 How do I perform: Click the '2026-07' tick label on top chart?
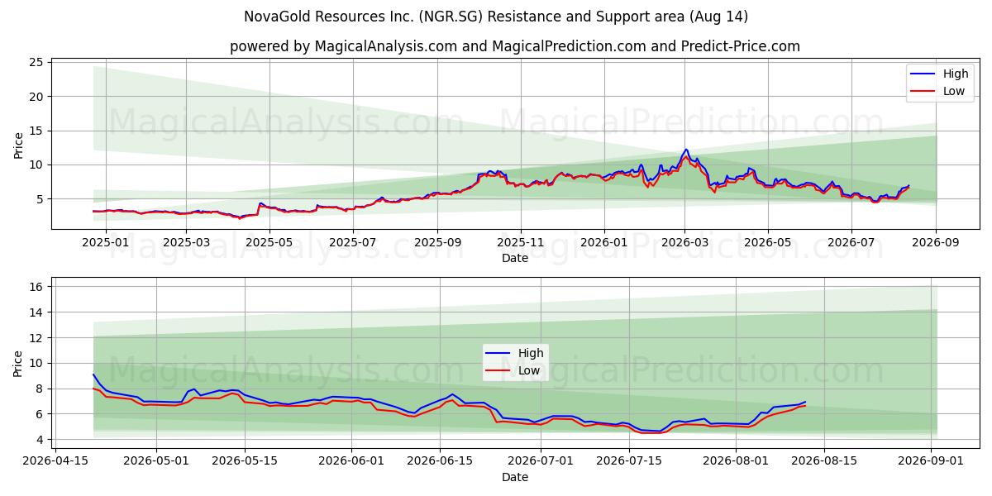(851, 243)
